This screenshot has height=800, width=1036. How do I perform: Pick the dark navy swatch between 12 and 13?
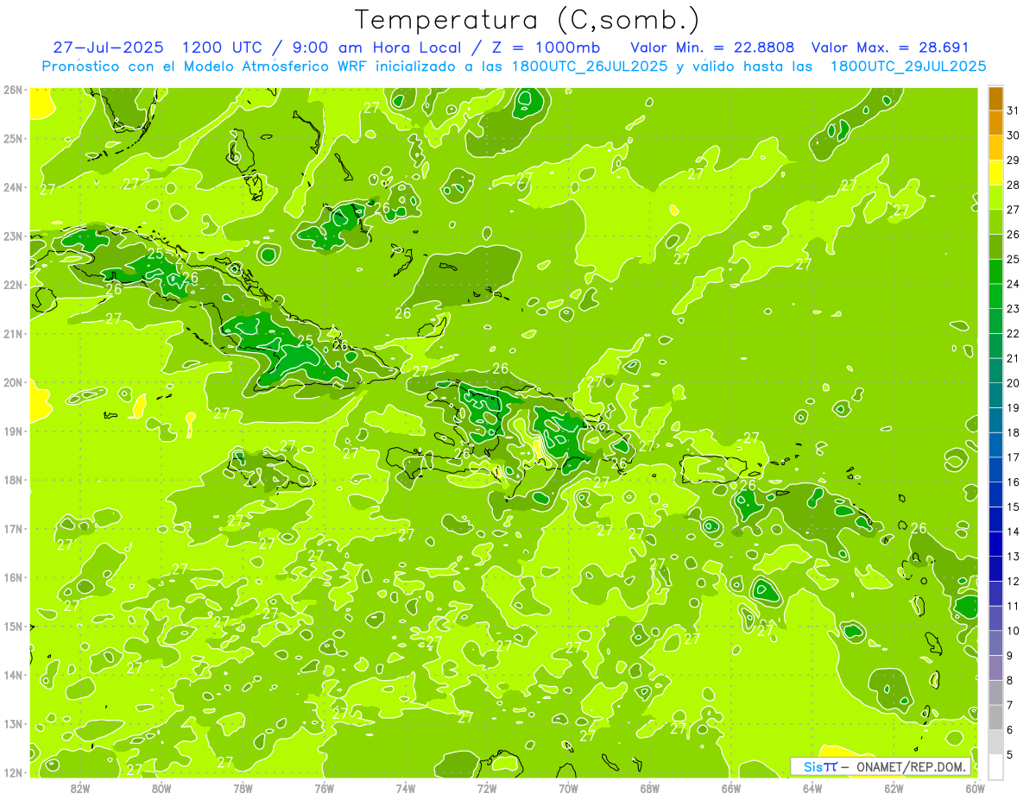(x=996, y=569)
